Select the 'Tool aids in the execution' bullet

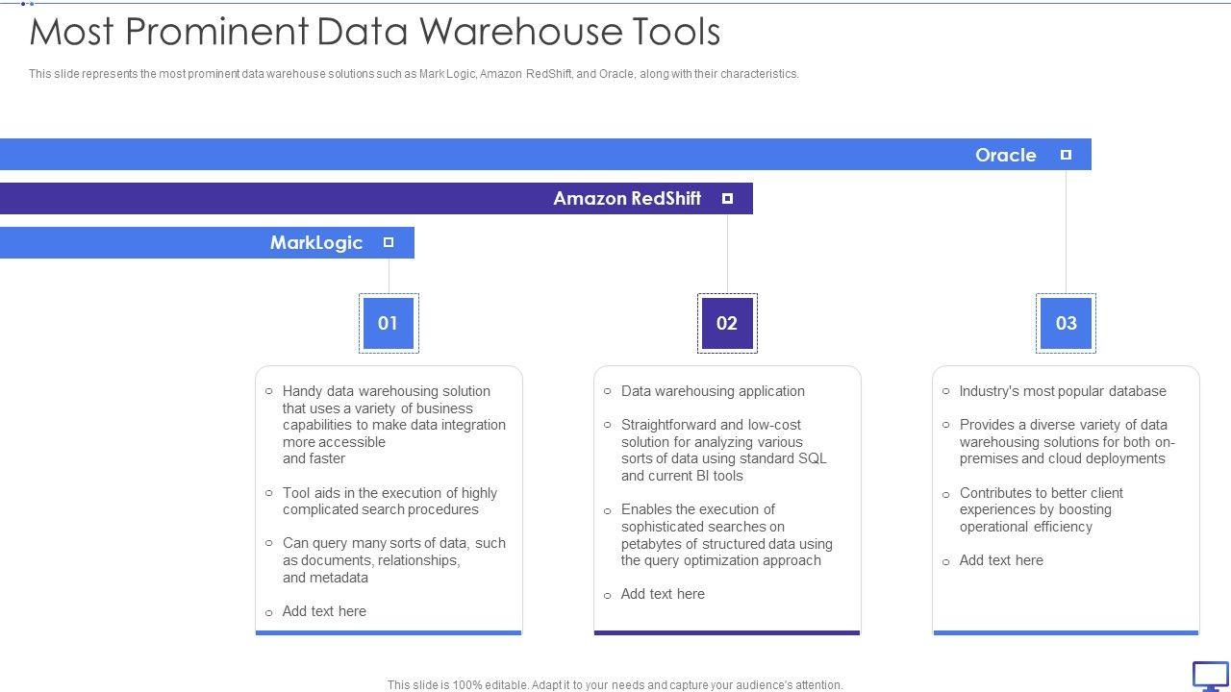[x=389, y=501]
